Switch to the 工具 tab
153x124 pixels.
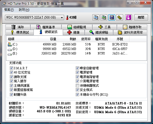pyautogui.click(x=104, y=27)
